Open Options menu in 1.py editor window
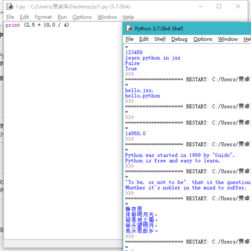 point(82,17)
